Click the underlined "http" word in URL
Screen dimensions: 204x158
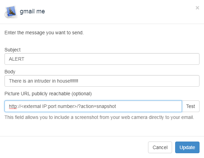click(x=13, y=107)
